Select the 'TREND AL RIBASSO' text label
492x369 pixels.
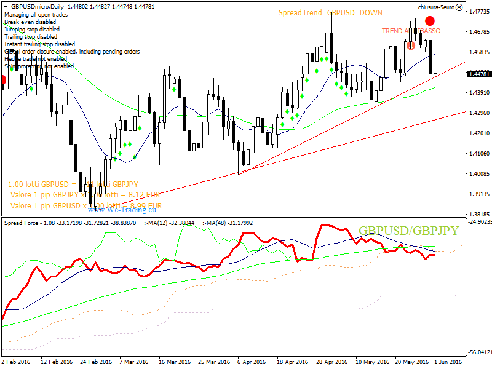[x=411, y=31]
